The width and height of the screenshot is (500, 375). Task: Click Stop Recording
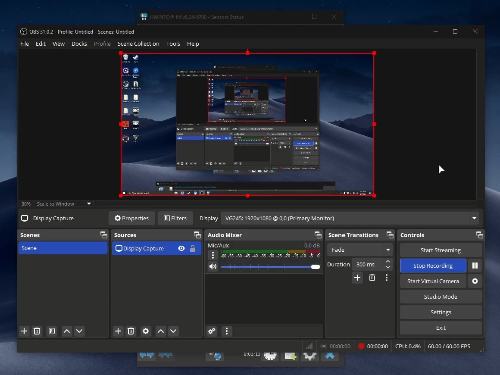coord(433,266)
